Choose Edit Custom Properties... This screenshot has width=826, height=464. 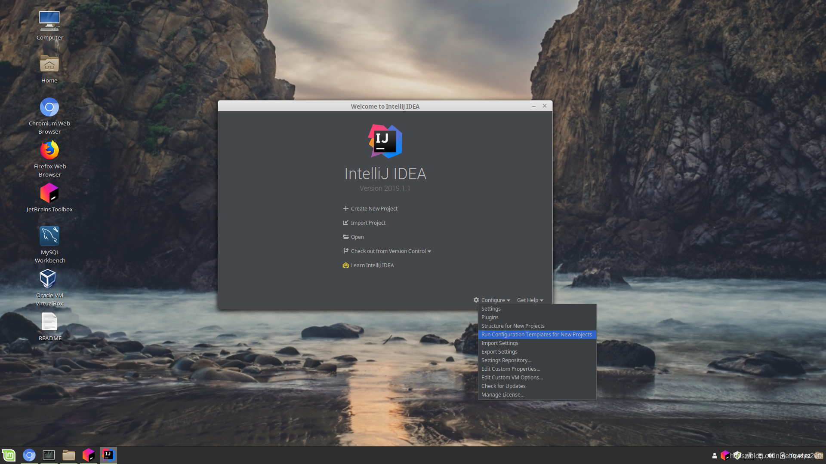coord(537,369)
